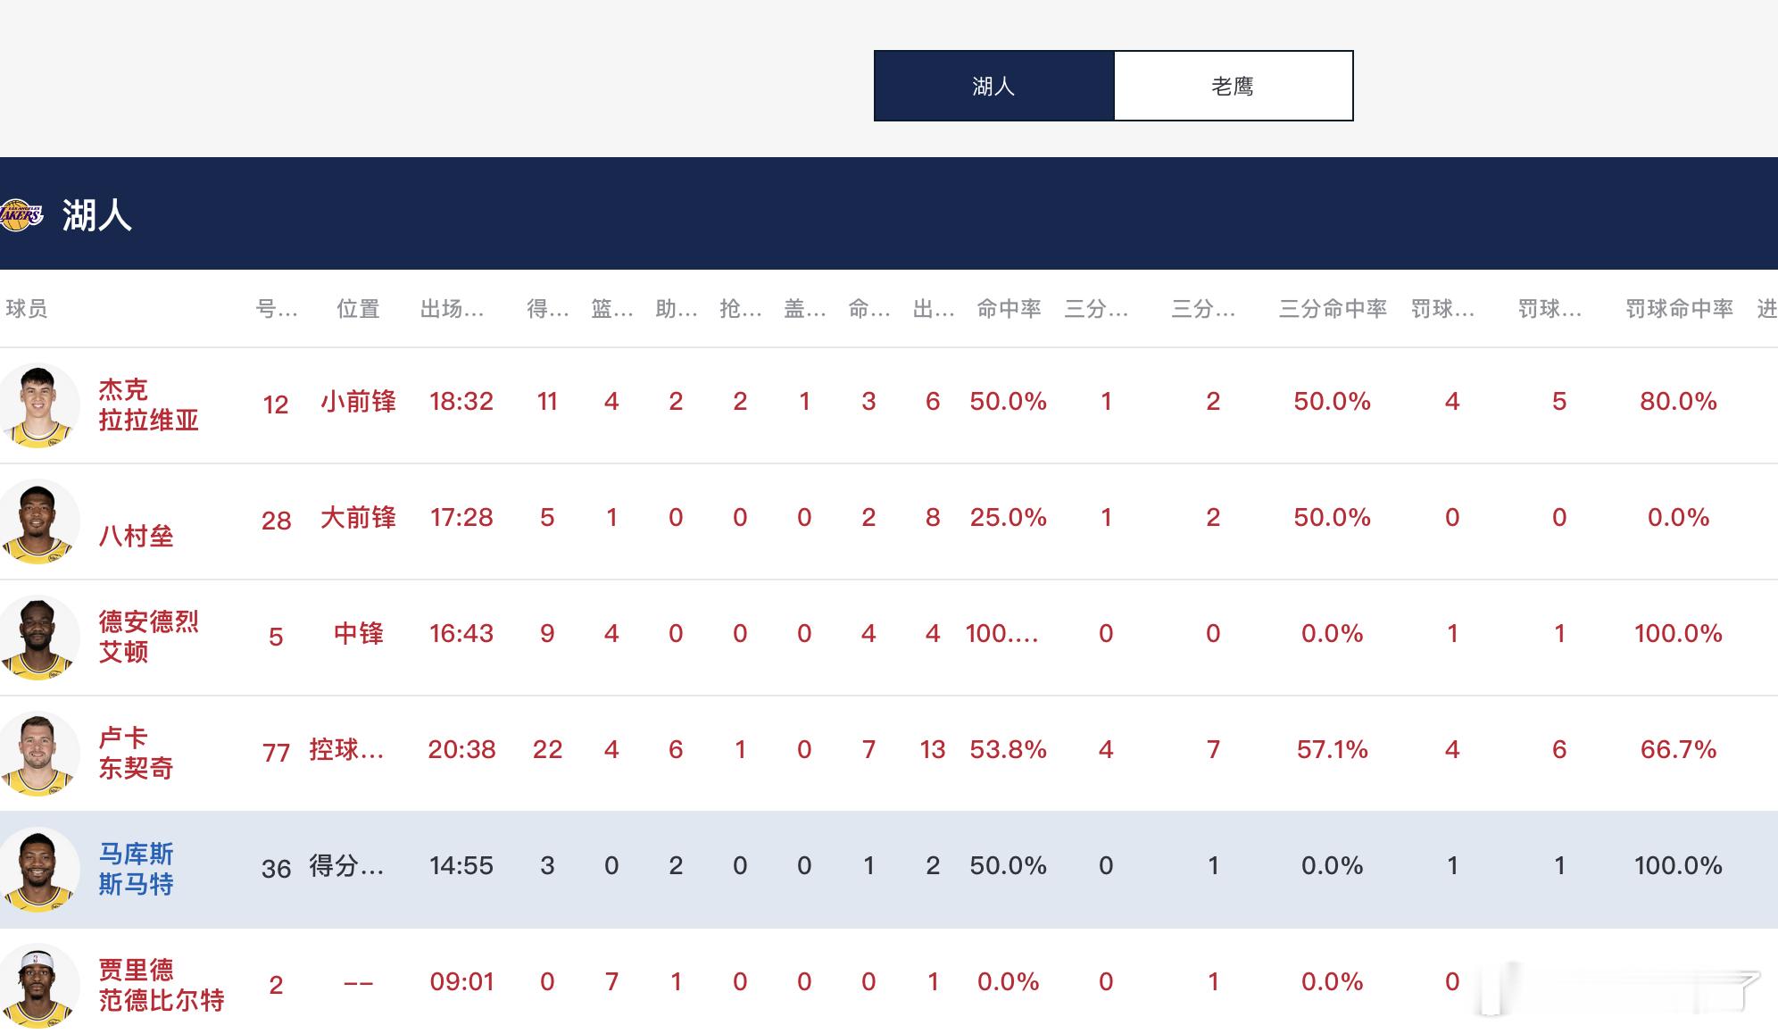Open 马库斯 斯马特 player name link
Screen dimensions: 1778x1034
(x=135, y=869)
